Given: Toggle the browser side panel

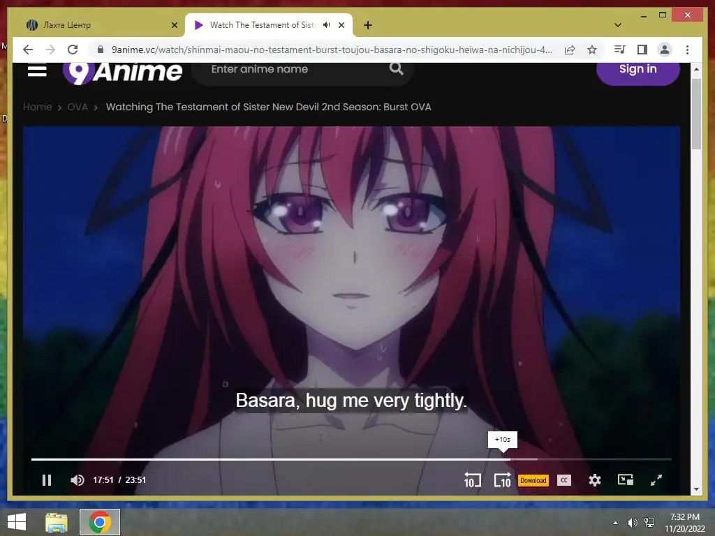Looking at the screenshot, I should coord(642,50).
